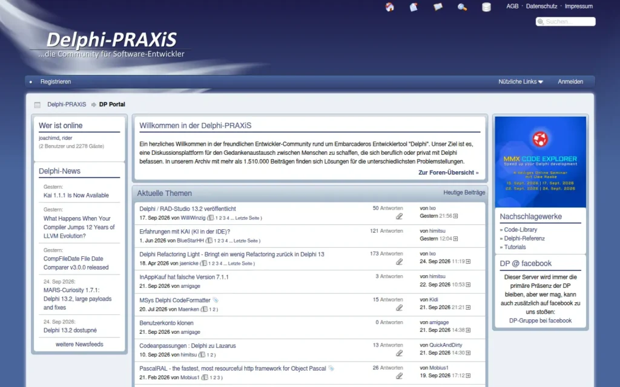Go to last post in RAD-Studio 13.2 thread
The height and width of the screenshot is (387, 620).
click(x=455, y=216)
